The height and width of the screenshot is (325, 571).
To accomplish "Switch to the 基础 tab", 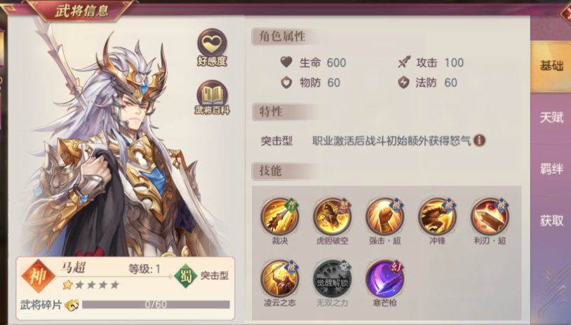I will 551,66.
